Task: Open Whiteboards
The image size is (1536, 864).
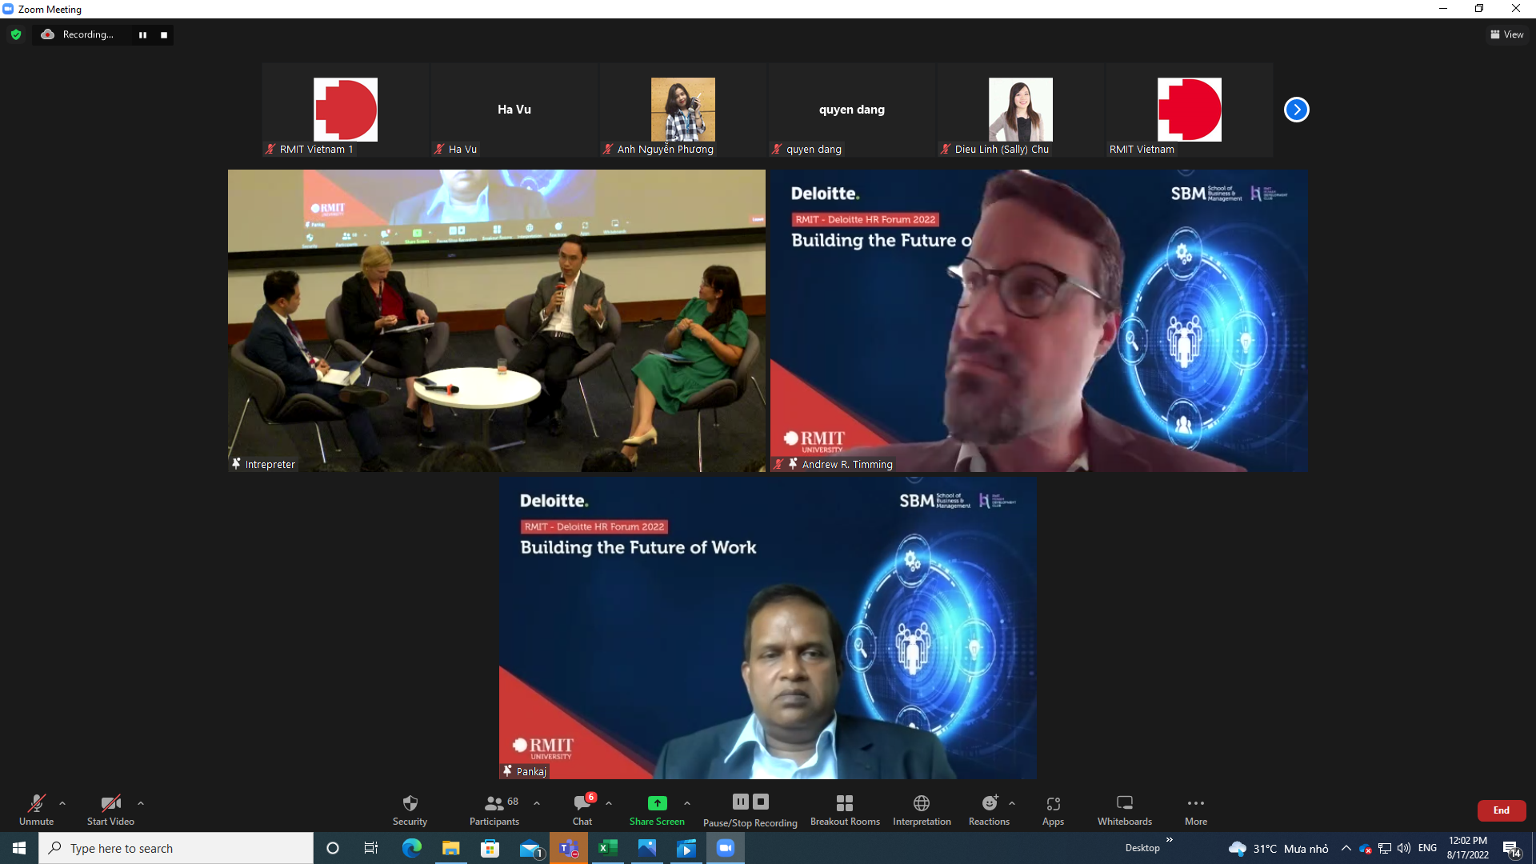Action: 1125,809
